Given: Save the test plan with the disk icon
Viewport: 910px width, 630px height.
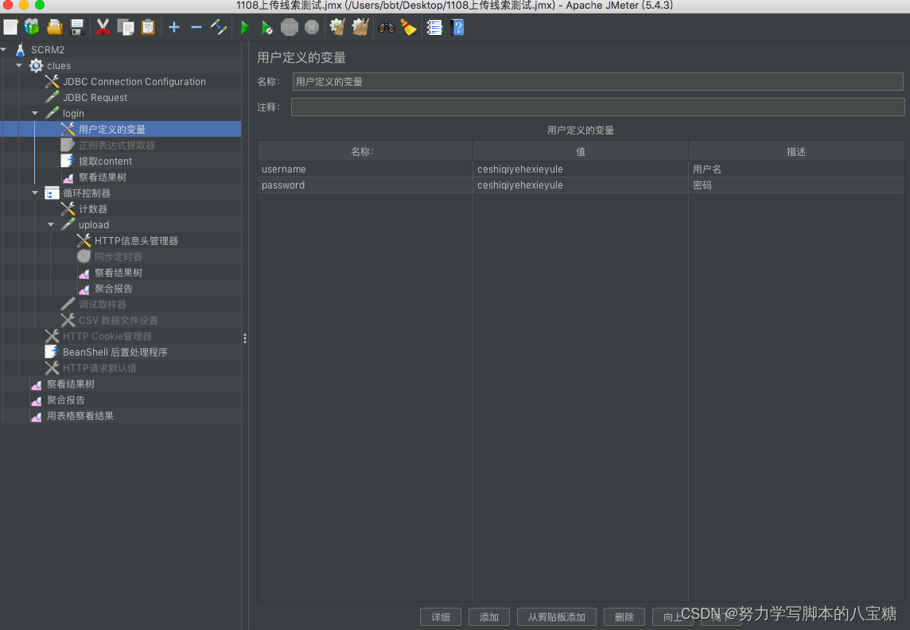Looking at the screenshot, I should click(x=76, y=27).
